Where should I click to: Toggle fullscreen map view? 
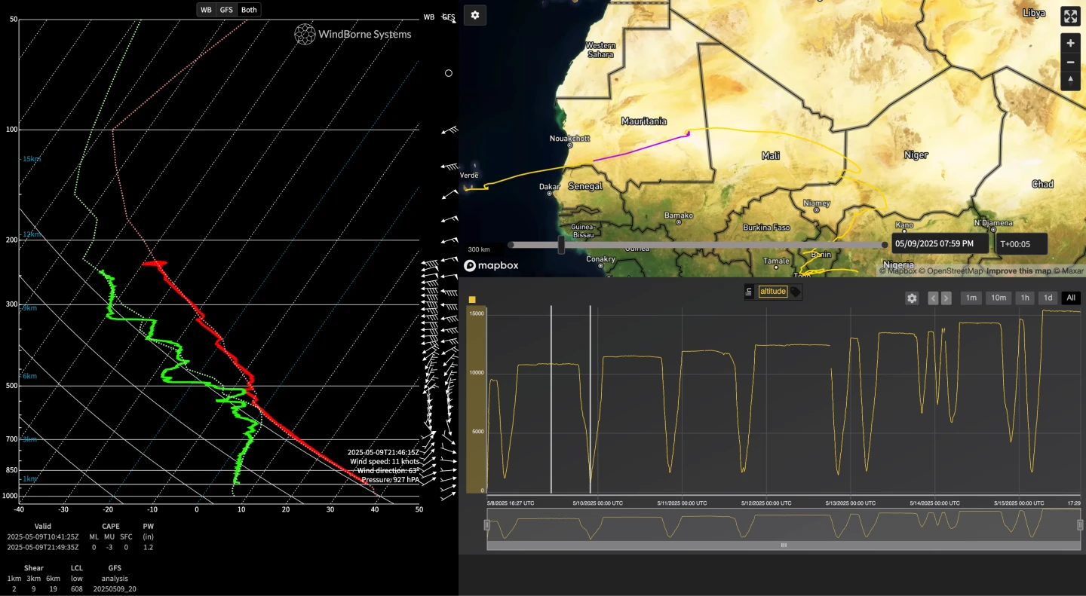[x=1071, y=17]
